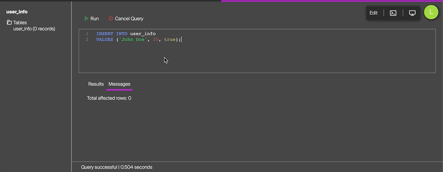Click the red Cancel Query stop icon

tap(111, 18)
